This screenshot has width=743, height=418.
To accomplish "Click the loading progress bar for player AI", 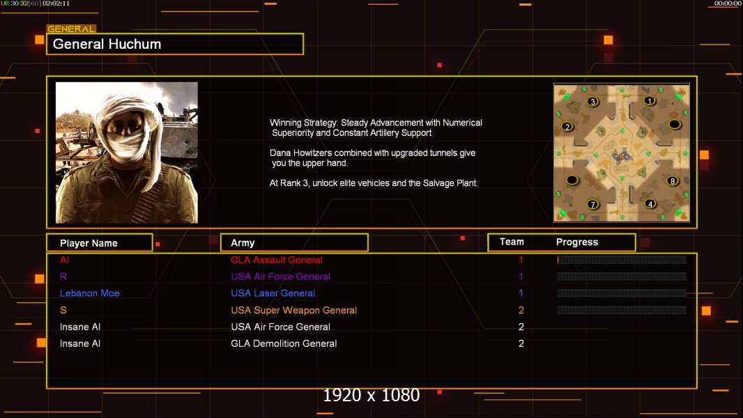I will [x=621, y=259].
